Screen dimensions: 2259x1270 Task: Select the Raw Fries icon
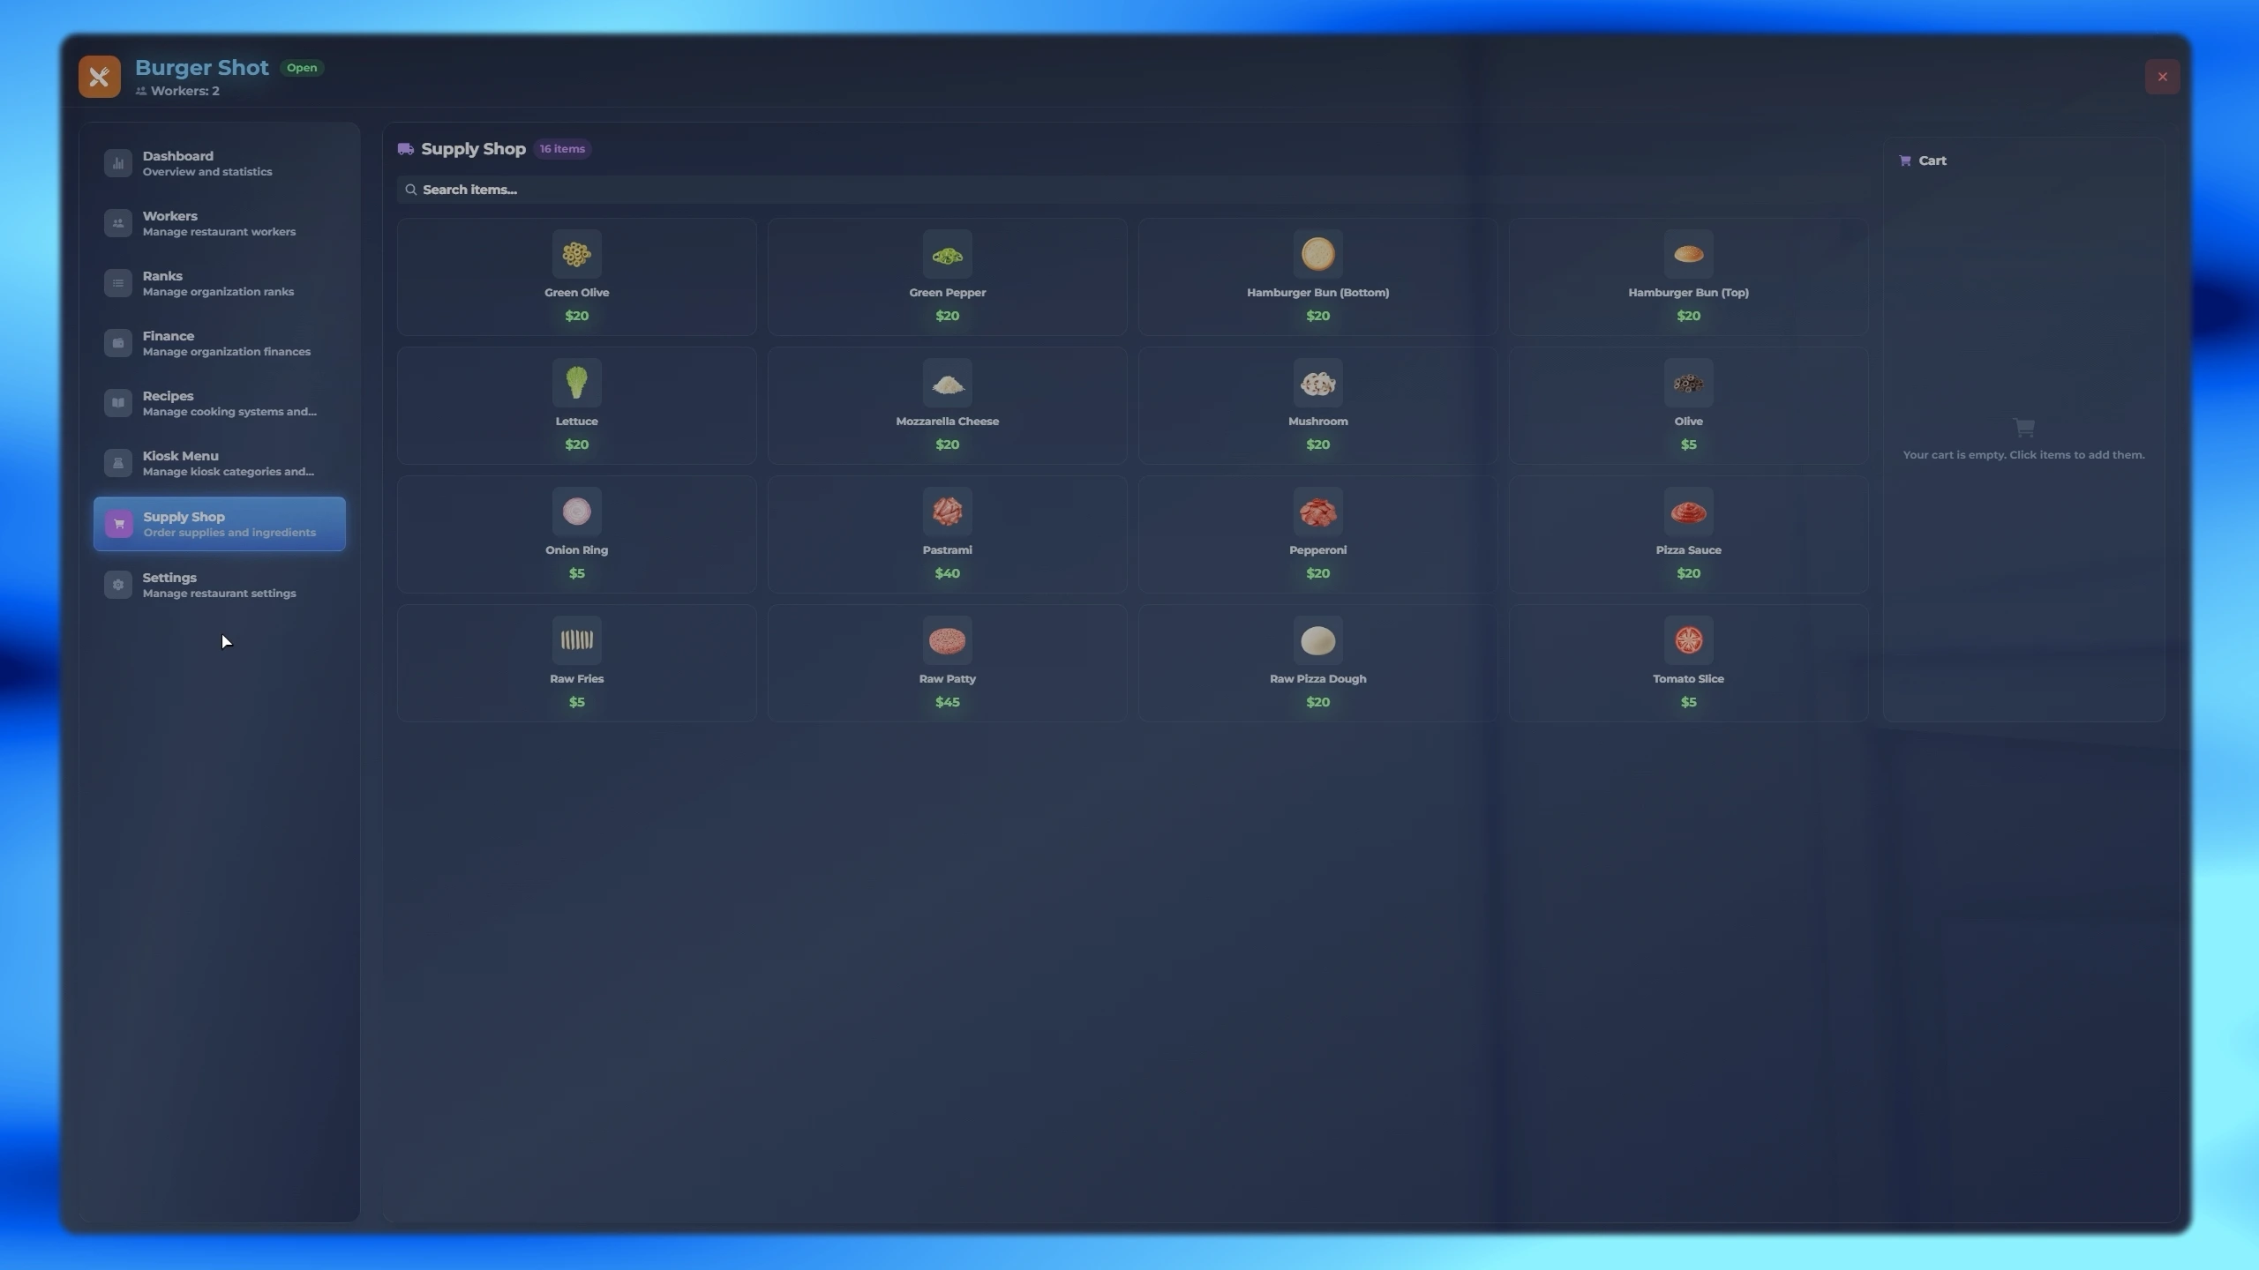click(576, 640)
